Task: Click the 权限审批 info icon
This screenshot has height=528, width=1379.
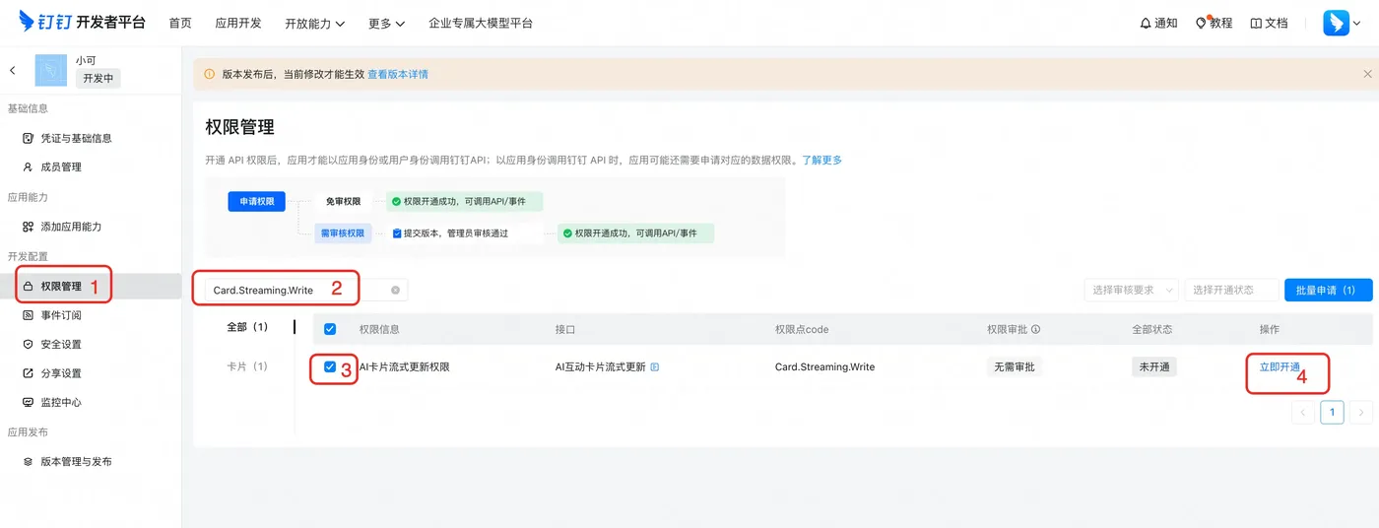Action: (x=1035, y=329)
